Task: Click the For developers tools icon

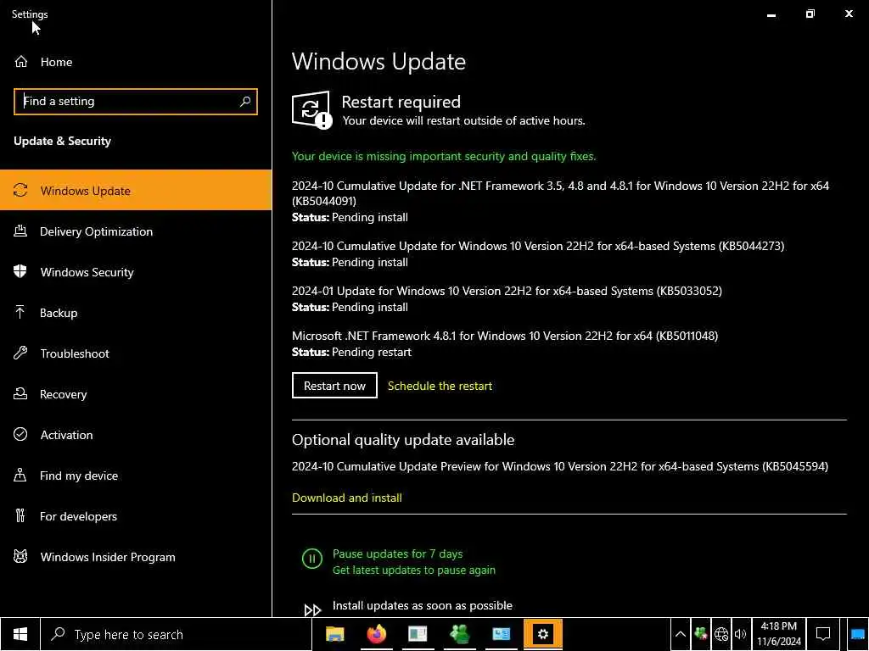Action: [20, 516]
